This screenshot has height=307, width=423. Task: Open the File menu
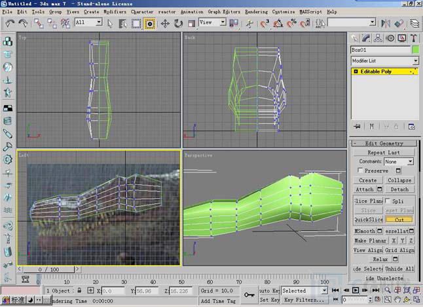tap(7, 12)
